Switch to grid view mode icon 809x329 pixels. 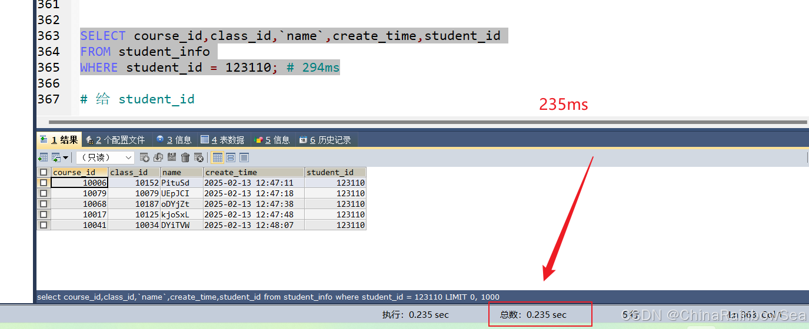[217, 157]
